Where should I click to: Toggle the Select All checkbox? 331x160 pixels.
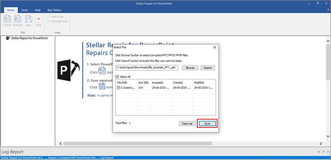click(x=117, y=77)
